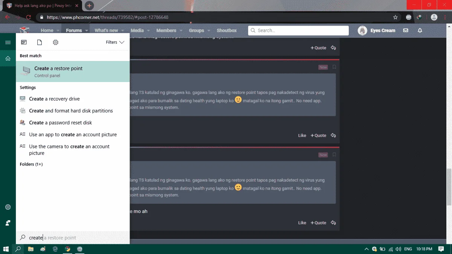Screen dimensions: 452x254
Task: Open a new Chrome tab
Action: (x=89, y=6)
